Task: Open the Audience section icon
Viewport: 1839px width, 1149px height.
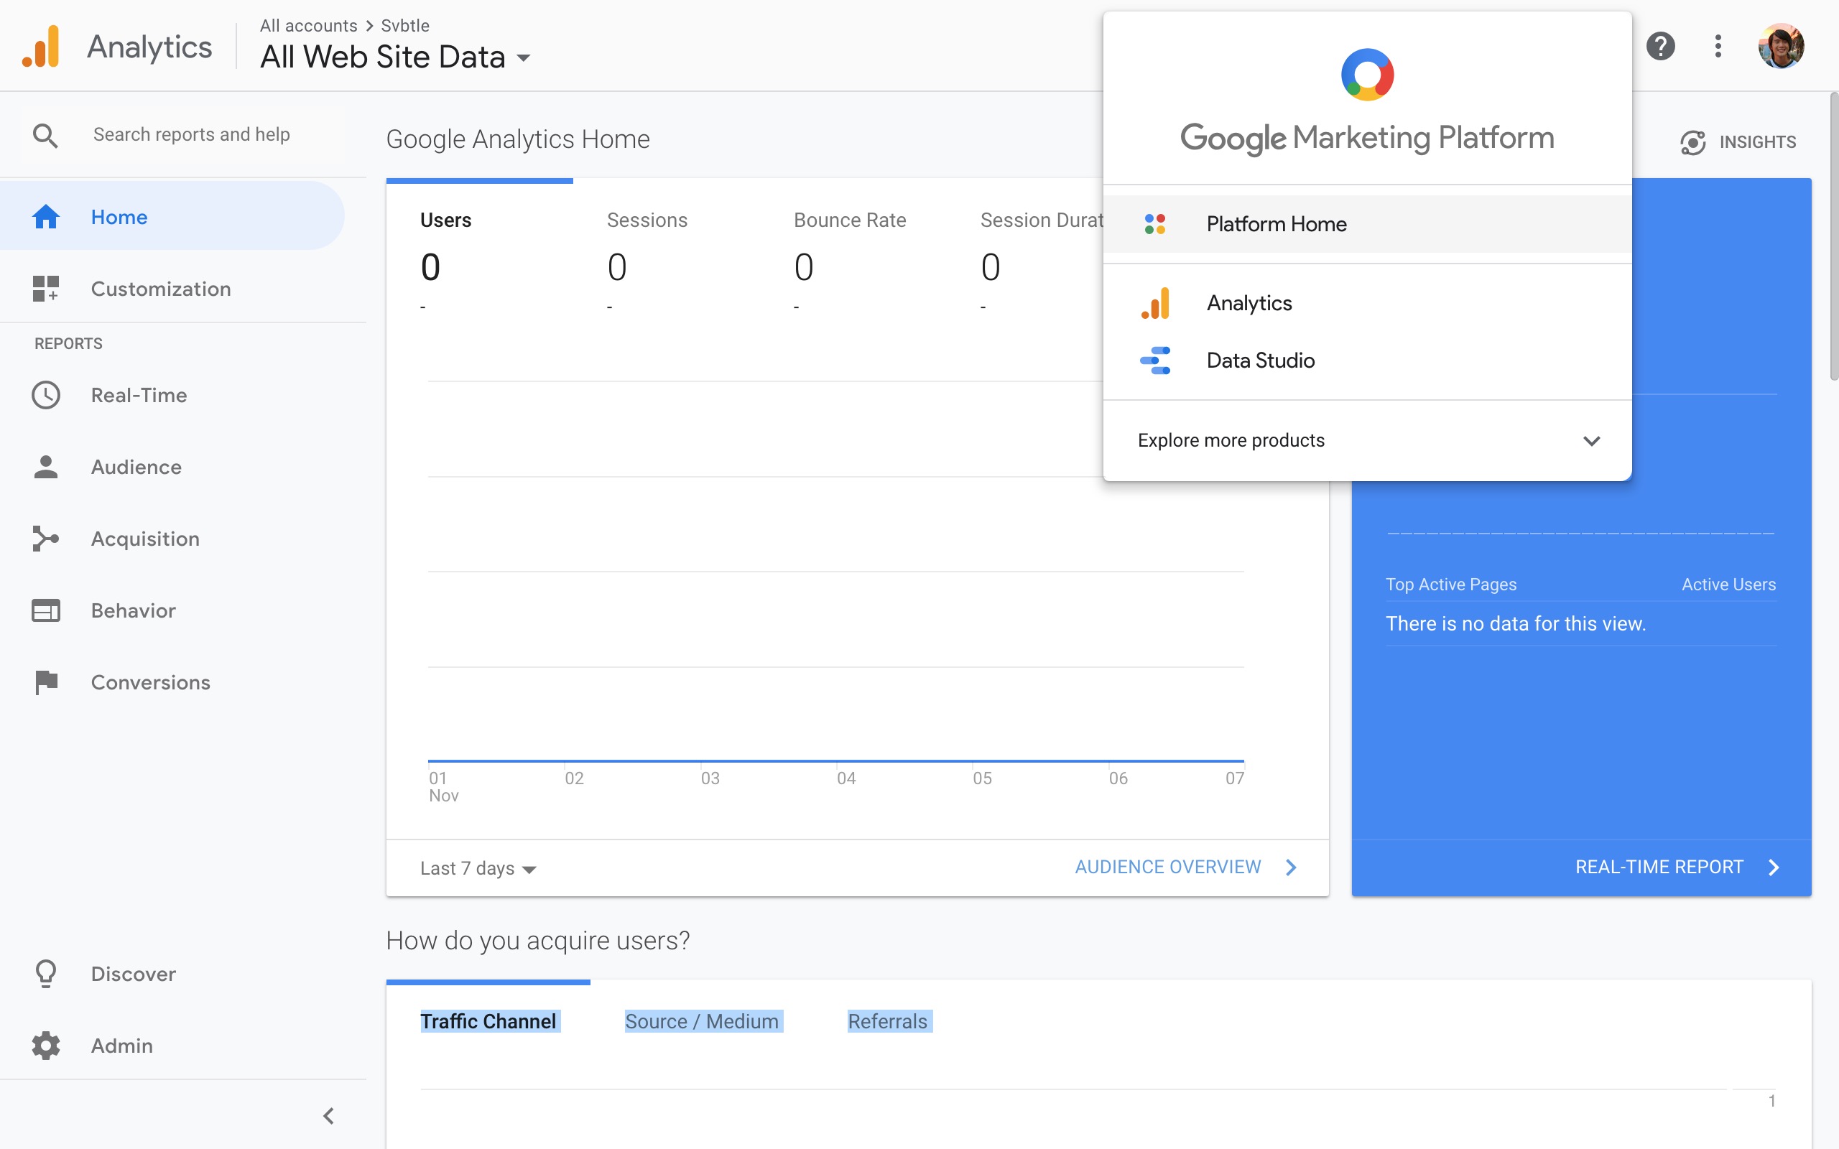Action: tap(45, 467)
